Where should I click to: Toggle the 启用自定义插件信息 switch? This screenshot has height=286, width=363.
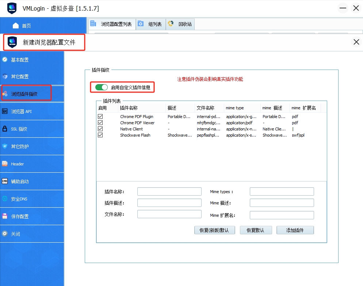[102, 87]
